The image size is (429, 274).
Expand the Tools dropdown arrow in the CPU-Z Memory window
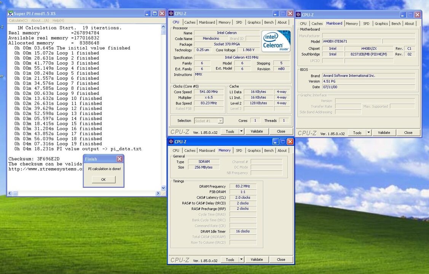tap(241, 260)
